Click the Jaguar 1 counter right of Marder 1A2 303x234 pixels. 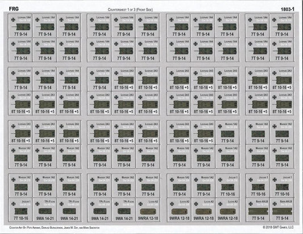[x=227, y=186]
